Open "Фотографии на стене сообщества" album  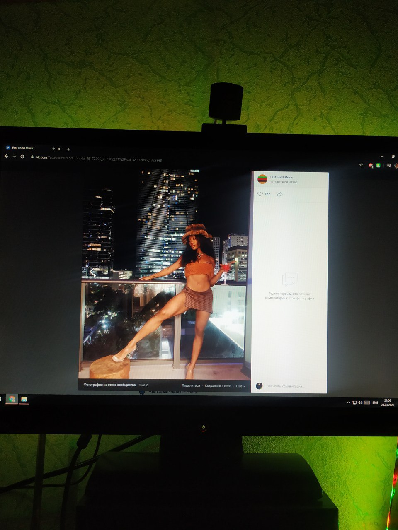[109, 385]
